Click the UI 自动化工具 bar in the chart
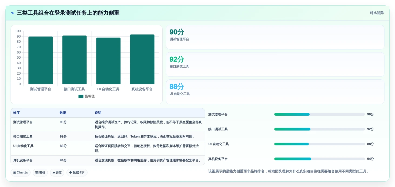 (108, 61)
